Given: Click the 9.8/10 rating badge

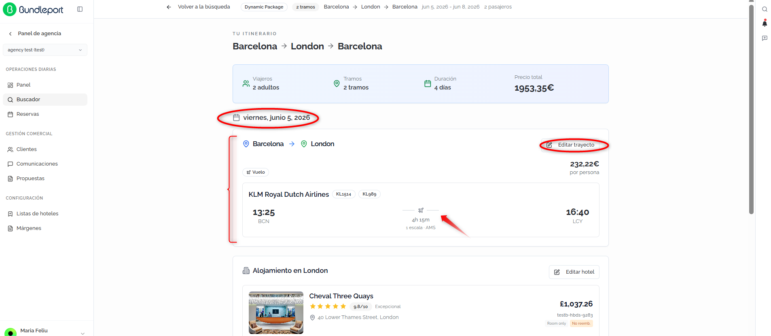Looking at the screenshot, I should point(360,307).
